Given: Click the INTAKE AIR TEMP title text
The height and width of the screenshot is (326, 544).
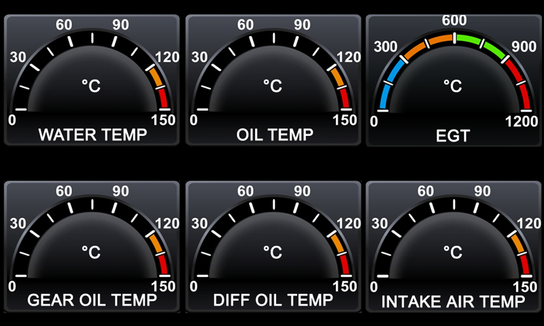Looking at the screenshot, I should pyautogui.click(x=453, y=302).
